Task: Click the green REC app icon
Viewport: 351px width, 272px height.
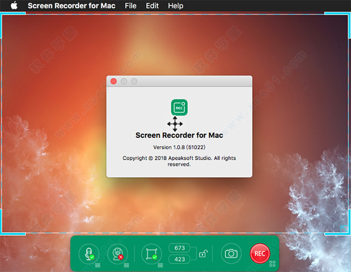Action: click(180, 108)
